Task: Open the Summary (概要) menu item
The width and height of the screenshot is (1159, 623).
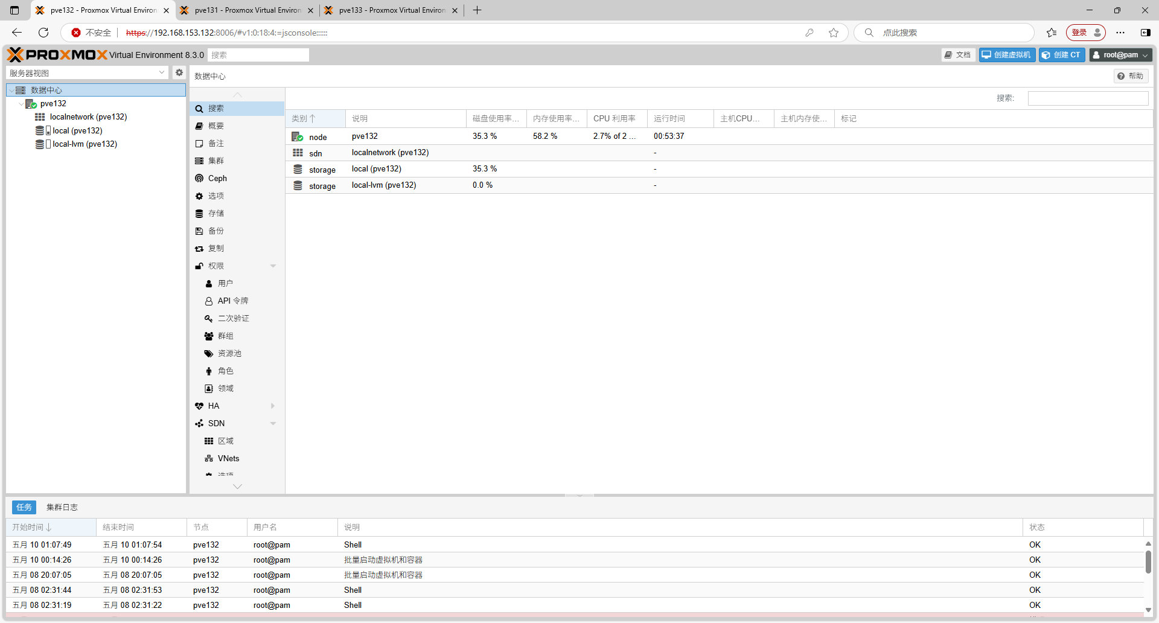Action: pos(237,126)
